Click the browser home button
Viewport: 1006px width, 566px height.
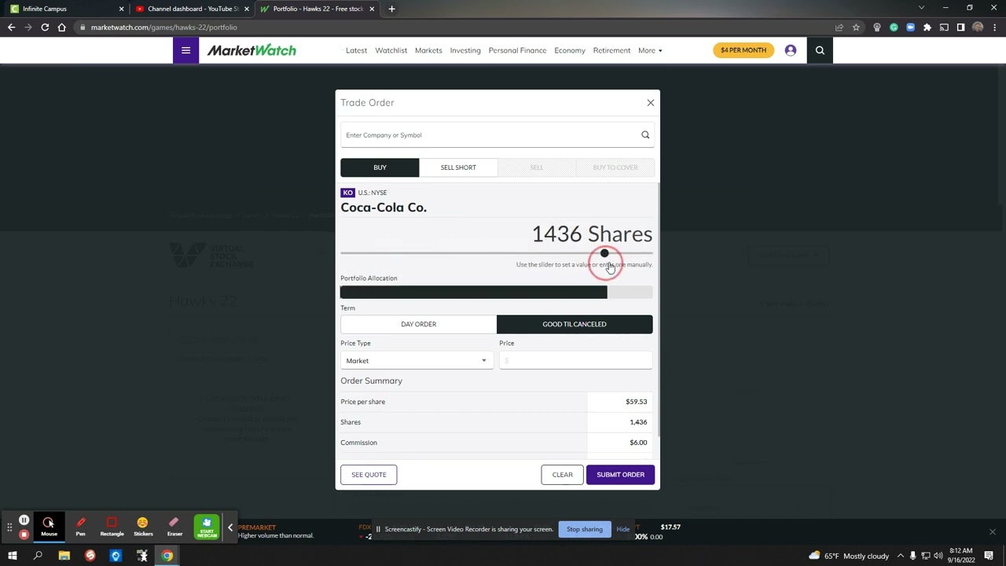click(62, 28)
